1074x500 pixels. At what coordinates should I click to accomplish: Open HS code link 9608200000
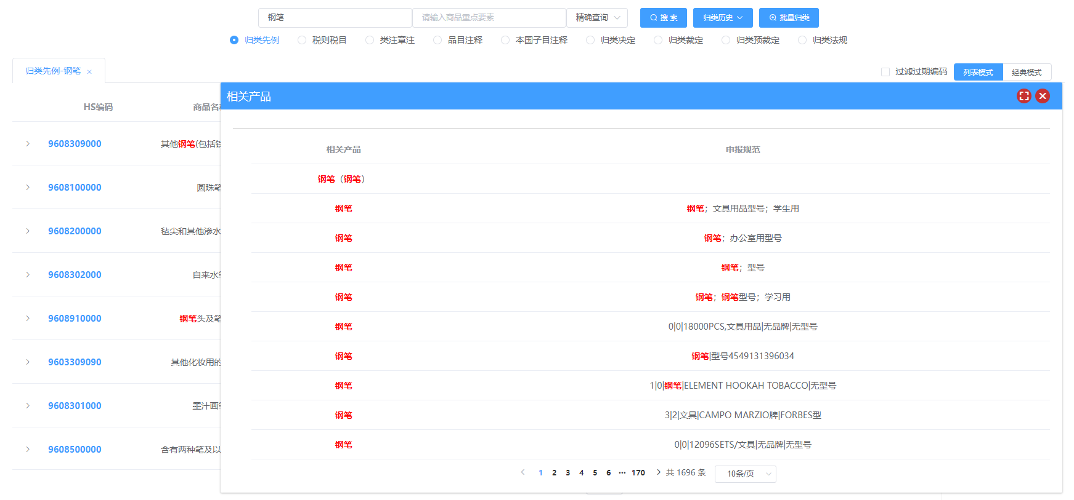pyautogui.click(x=75, y=231)
